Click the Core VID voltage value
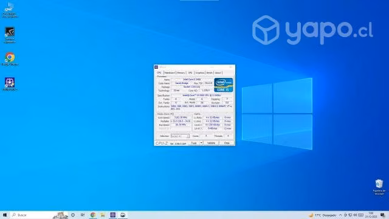Viewport: 389px width, 219px height. 205,91
